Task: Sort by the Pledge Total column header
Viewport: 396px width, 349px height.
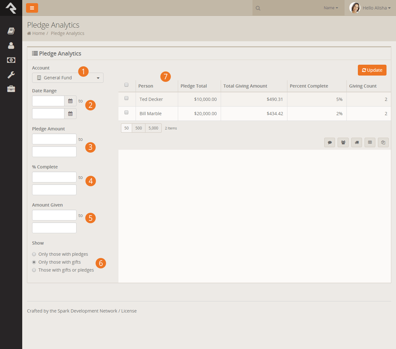Action: 194,86
